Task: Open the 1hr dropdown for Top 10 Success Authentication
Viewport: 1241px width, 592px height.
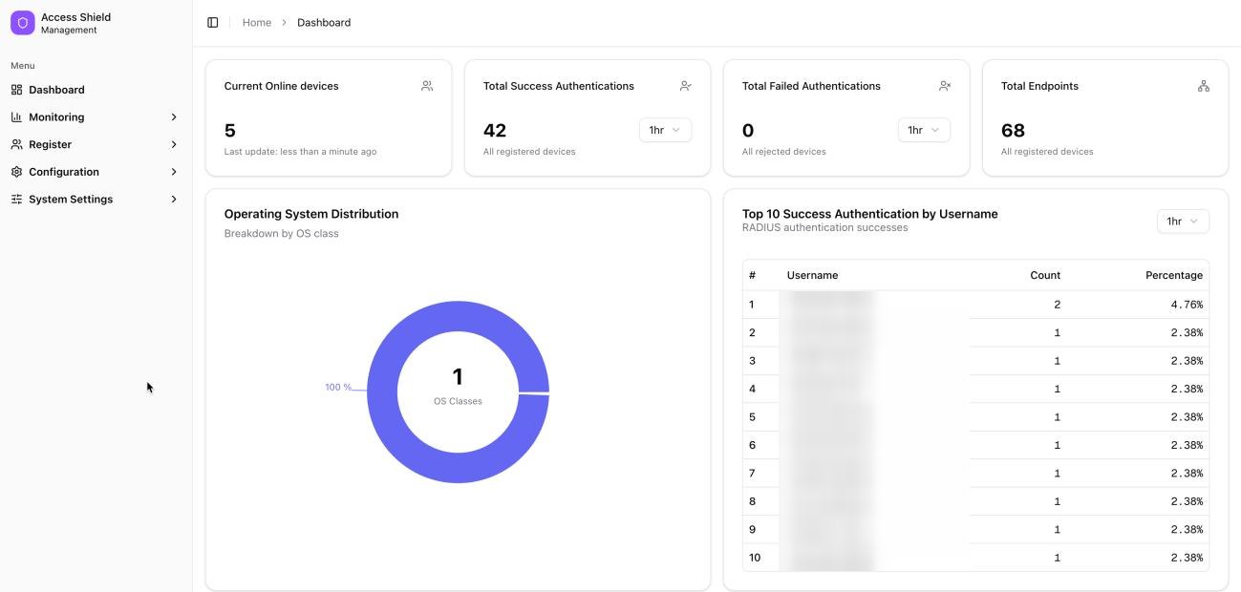Action: [1183, 222]
